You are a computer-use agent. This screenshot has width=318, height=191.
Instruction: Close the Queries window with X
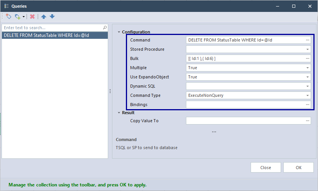click(x=310, y=6)
